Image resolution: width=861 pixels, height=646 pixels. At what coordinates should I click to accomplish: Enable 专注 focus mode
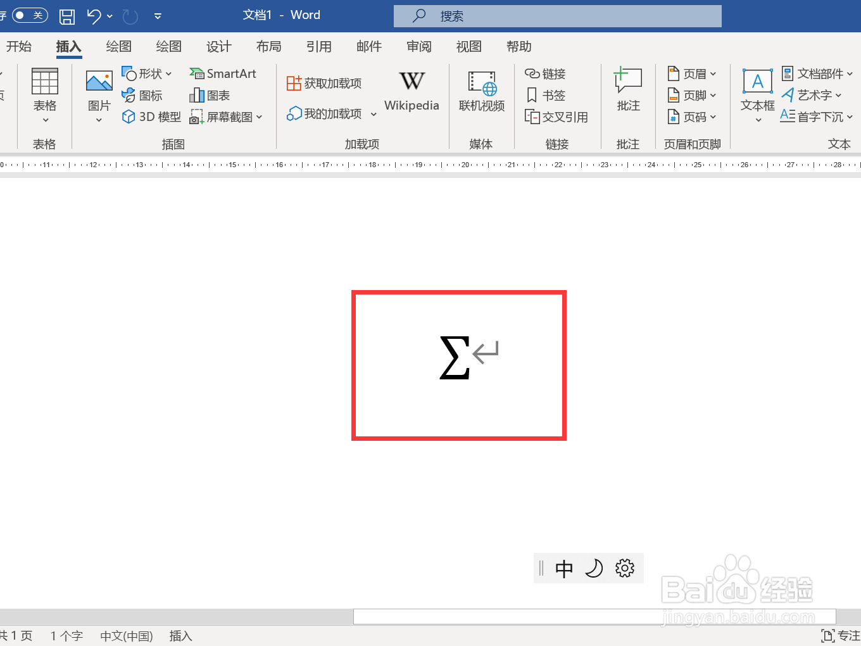841,636
